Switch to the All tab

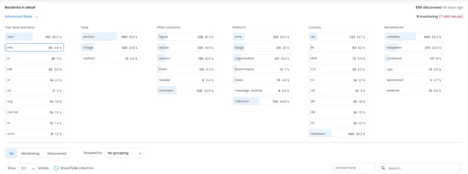(11, 154)
